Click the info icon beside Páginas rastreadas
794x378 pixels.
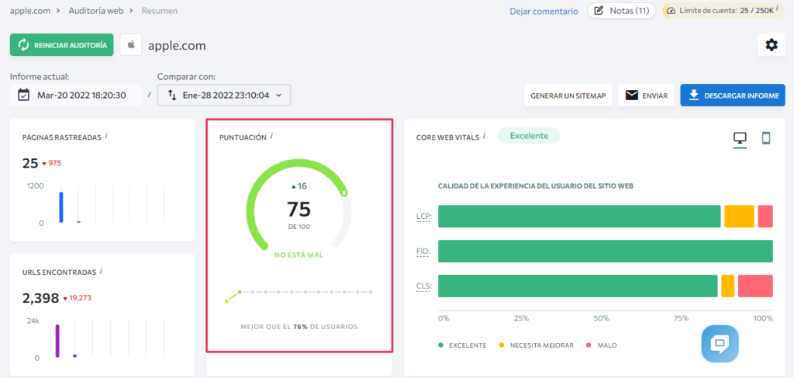point(106,137)
